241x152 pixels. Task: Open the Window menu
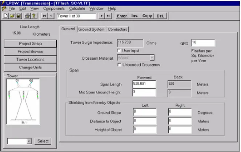point(96,8)
